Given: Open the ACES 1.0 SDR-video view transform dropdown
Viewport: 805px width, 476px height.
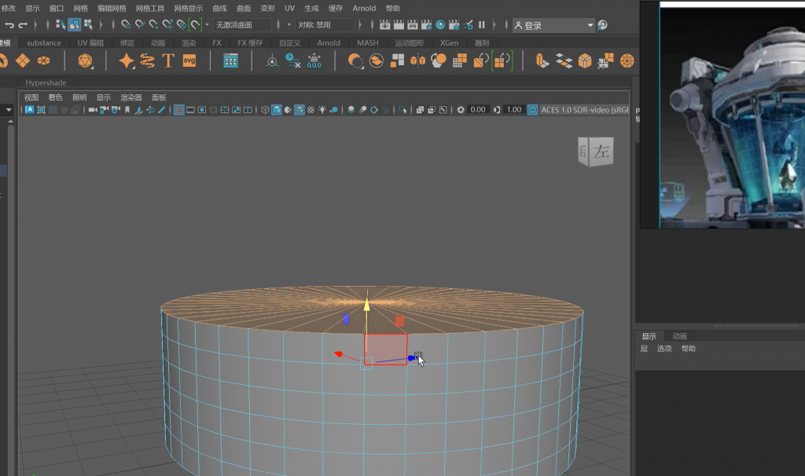Looking at the screenshot, I should pos(584,110).
